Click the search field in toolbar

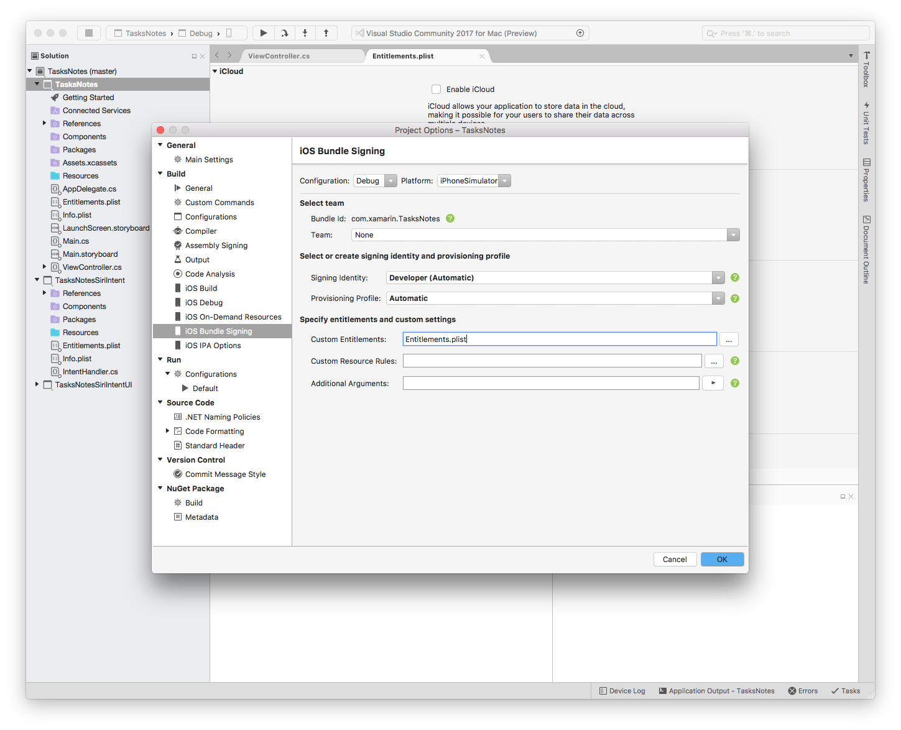pyautogui.click(x=786, y=33)
